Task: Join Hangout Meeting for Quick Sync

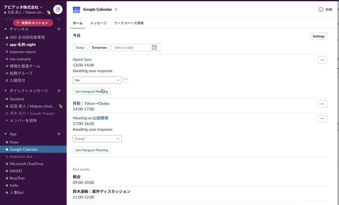Action: click(92, 91)
